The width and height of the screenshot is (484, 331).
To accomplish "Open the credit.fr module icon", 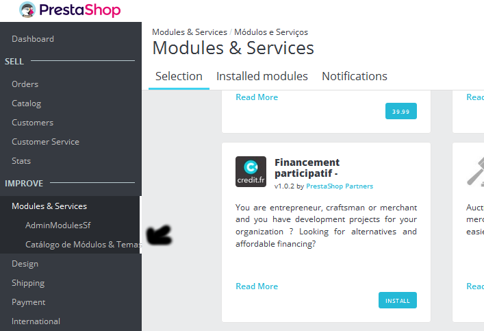I will pyautogui.click(x=251, y=171).
